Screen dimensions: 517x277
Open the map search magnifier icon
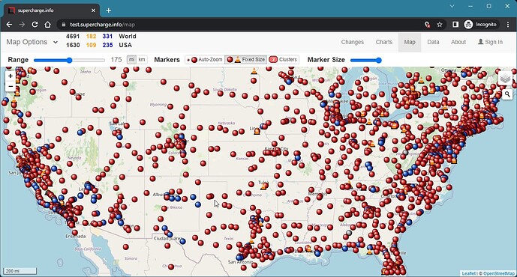tap(507, 95)
